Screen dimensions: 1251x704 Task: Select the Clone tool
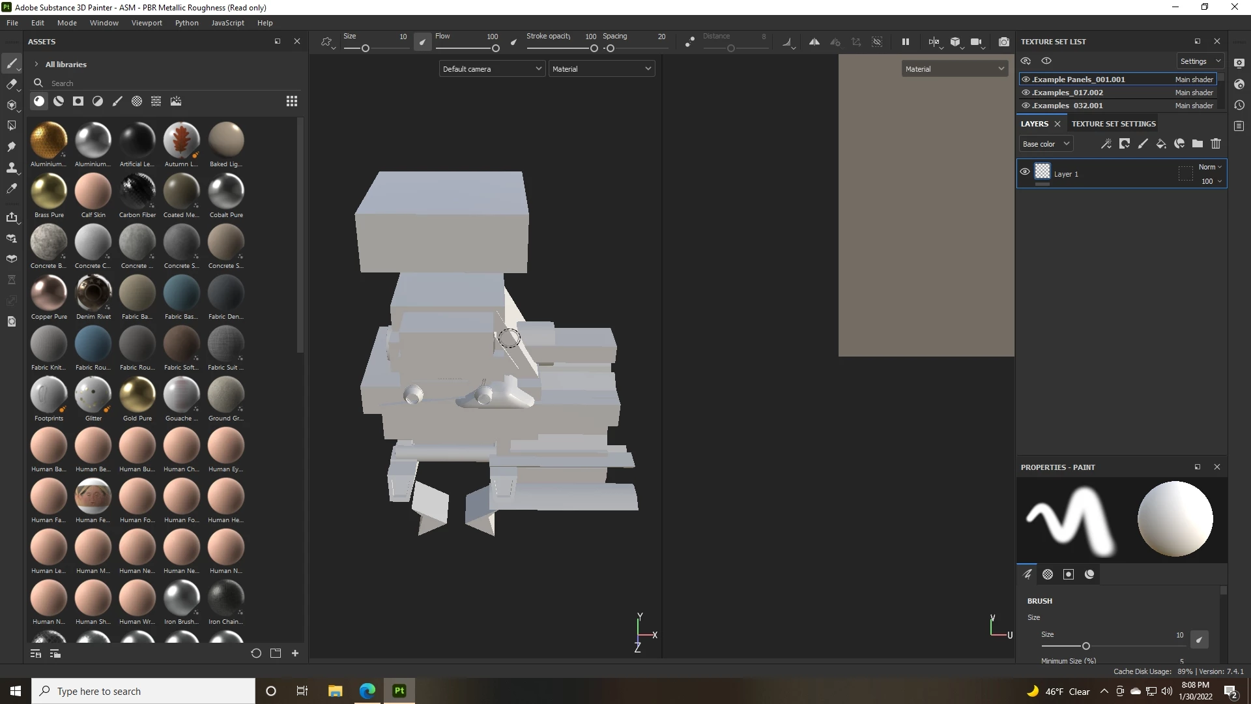coord(11,168)
